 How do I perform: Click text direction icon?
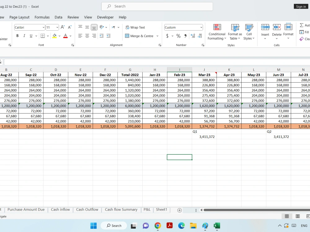point(113,27)
